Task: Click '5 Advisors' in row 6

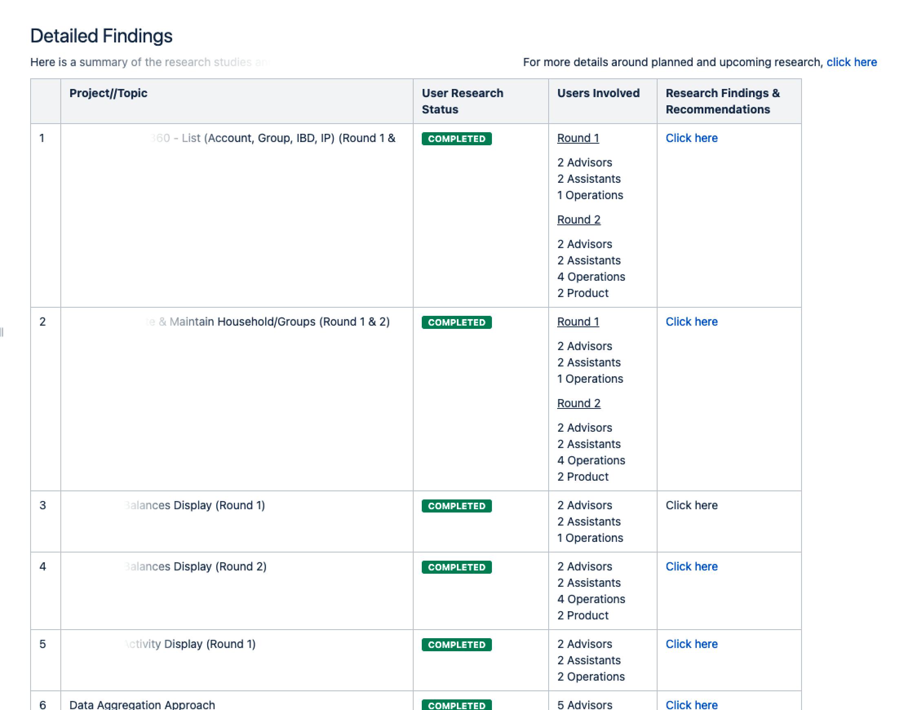Action: [x=585, y=704]
